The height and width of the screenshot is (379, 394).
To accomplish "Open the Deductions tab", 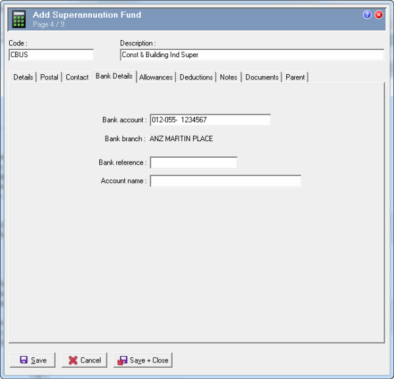I will coord(196,78).
